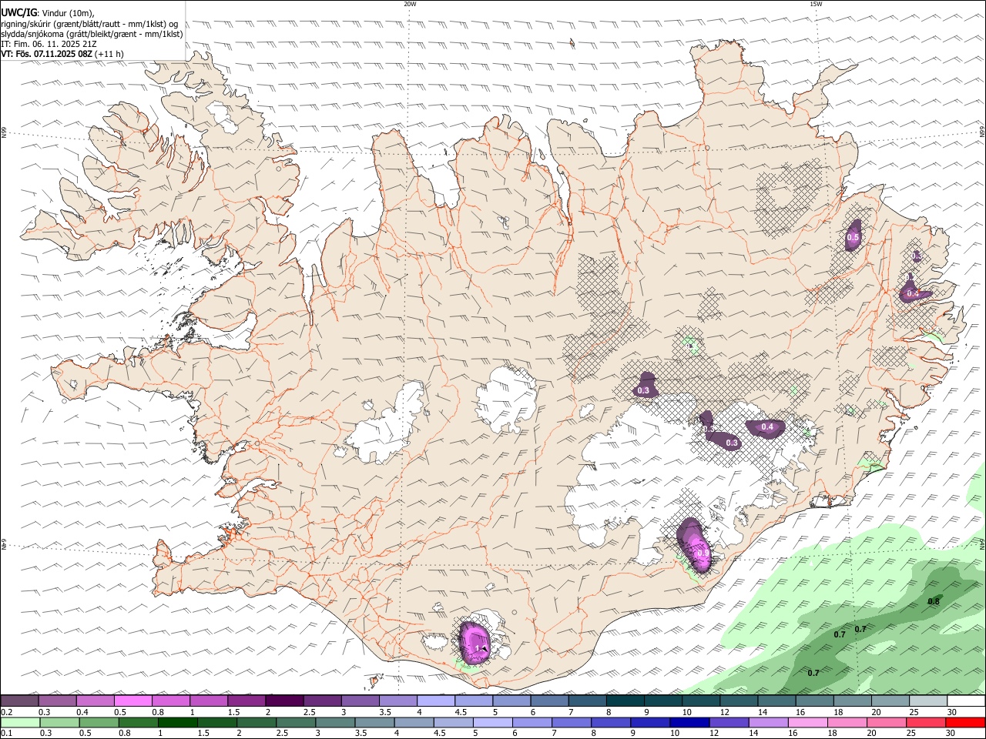Click the bright pink 0.5 snow legend swatch
Image resolution: width=986 pixels, height=739 pixels.
point(133,701)
